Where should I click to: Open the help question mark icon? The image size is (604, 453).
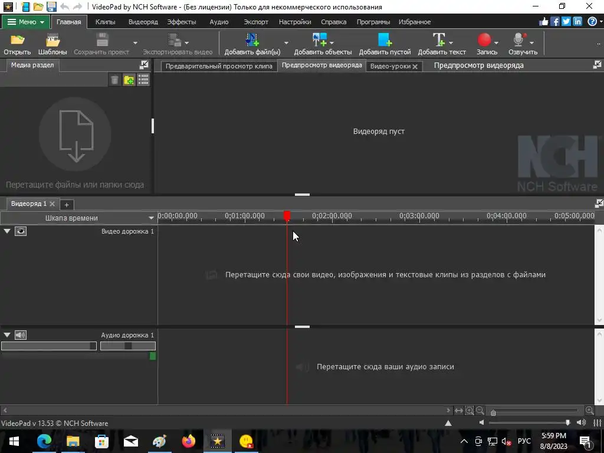tap(592, 22)
